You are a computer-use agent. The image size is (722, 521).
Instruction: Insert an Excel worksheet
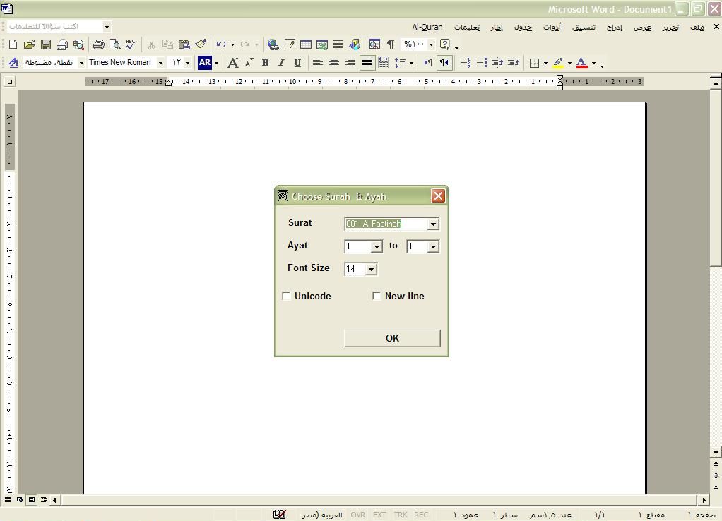[322, 44]
